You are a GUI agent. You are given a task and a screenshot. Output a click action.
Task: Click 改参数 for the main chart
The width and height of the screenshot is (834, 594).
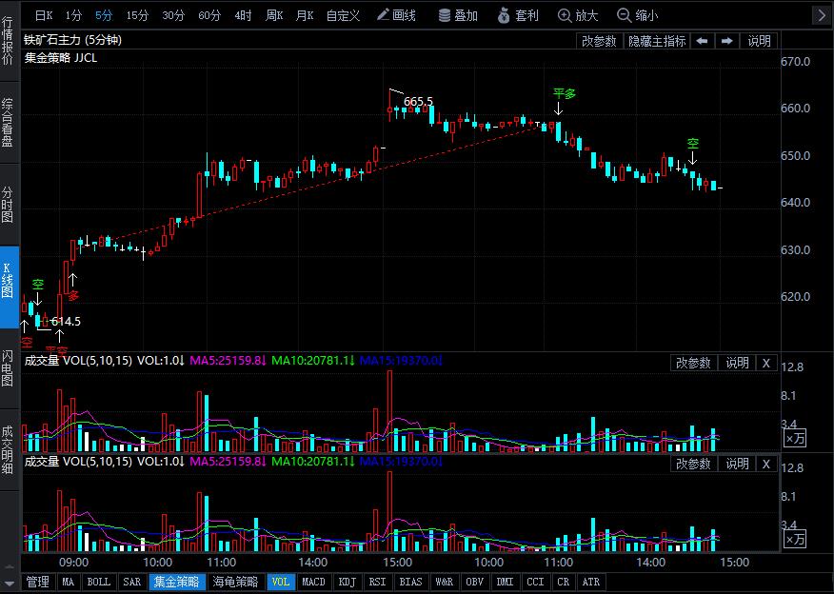[x=599, y=41]
